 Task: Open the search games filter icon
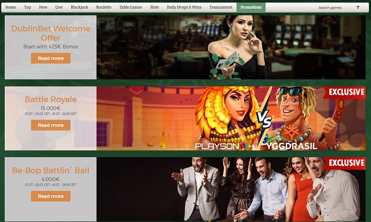point(358,8)
